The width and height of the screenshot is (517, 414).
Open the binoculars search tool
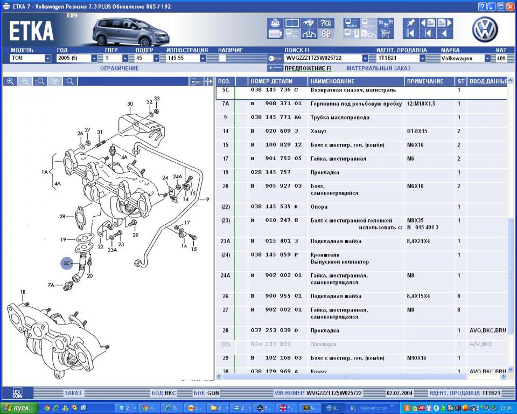pyautogui.click(x=309, y=23)
